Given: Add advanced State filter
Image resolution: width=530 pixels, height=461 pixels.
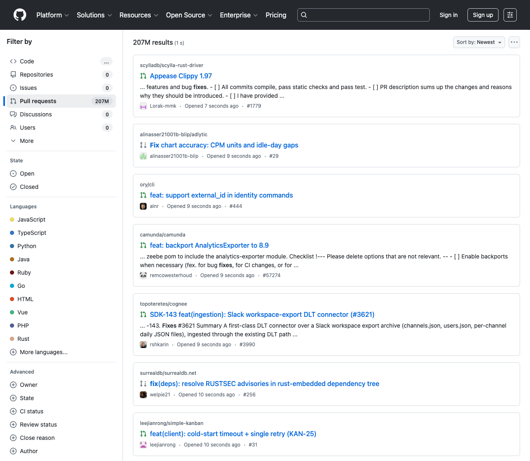Looking at the screenshot, I should [x=61, y=398].
